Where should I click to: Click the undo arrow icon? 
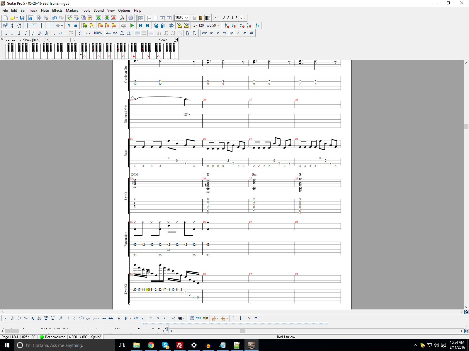coord(54,18)
